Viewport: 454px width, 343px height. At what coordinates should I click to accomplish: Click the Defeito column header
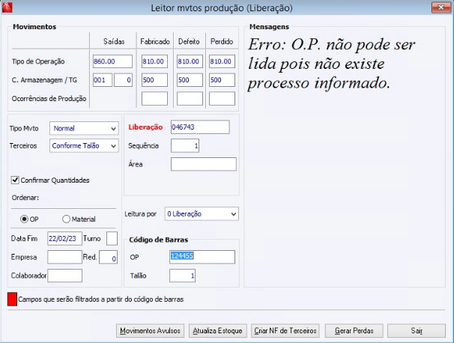(189, 42)
